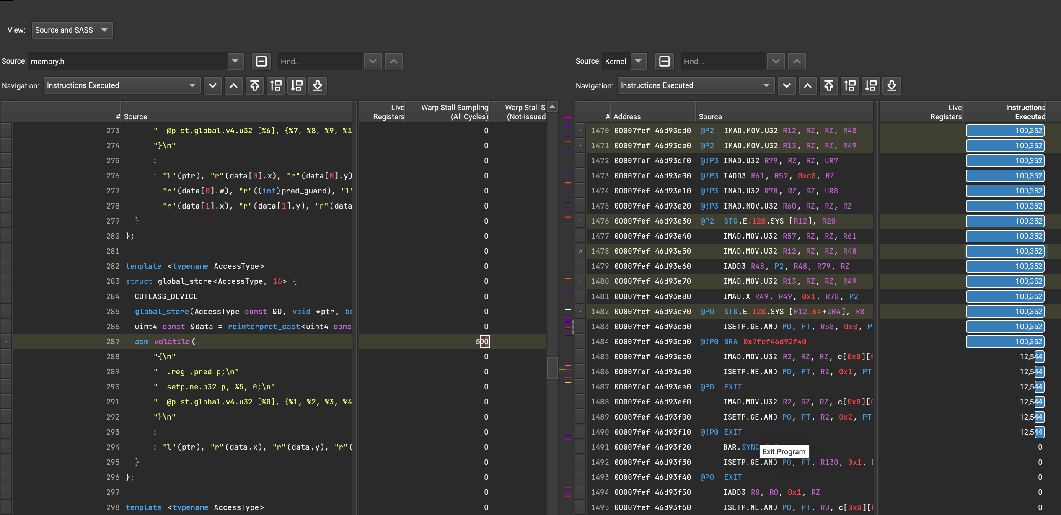Jump to lowest value in the Kernel pane
The height and width of the screenshot is (515, 1061).
[892, 86]
